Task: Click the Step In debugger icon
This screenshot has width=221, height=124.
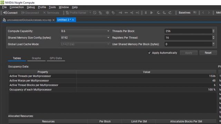Action: [158, 13]
